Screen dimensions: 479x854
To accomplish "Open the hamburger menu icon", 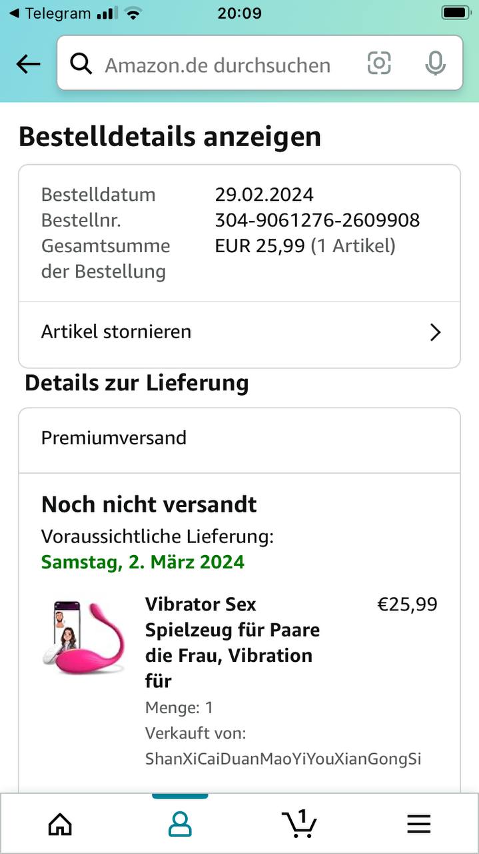I will point(418,825).
